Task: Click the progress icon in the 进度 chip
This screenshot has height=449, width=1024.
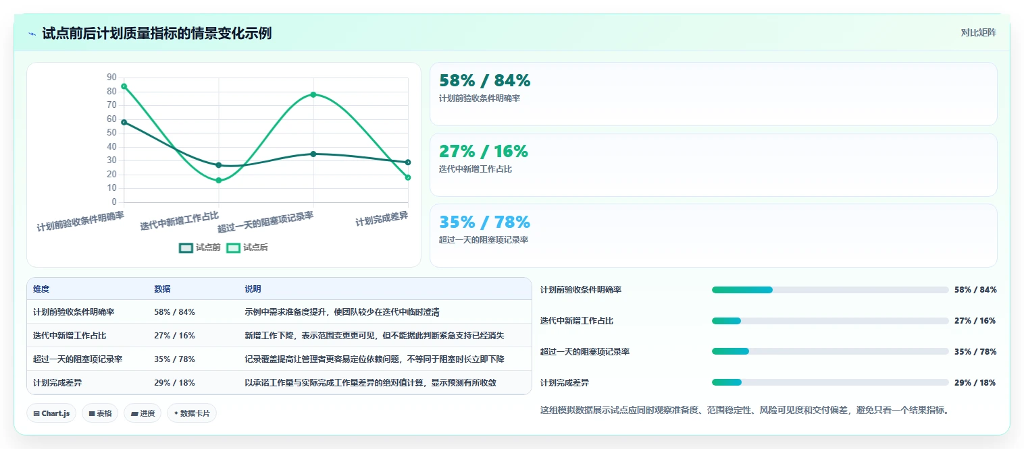Action: pos(134,414)
